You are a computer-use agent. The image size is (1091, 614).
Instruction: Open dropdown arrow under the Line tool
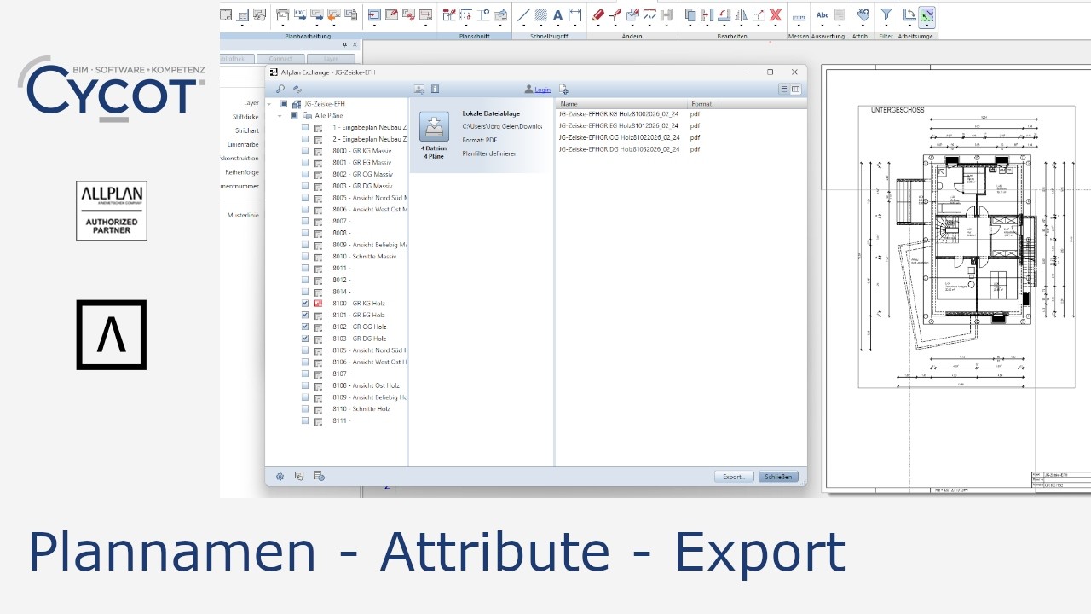pyautogui.click(x=523, y=26)
